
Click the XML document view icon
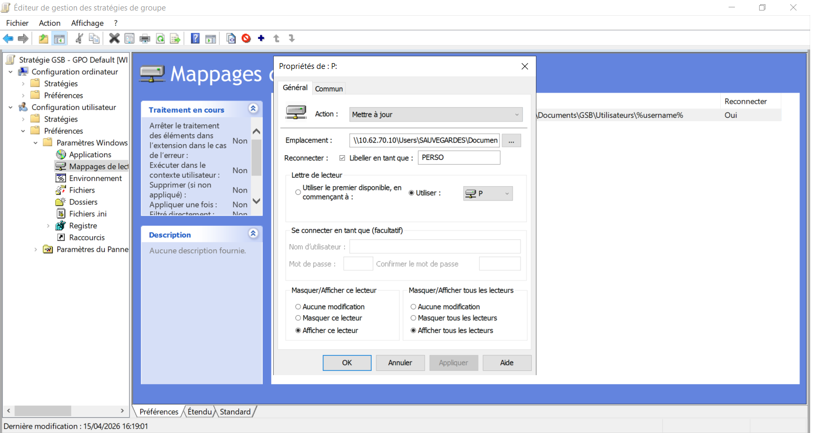[231, 38]
